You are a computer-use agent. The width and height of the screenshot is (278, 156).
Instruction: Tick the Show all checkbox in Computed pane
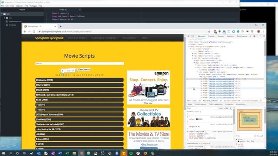[x=255, y=136]
